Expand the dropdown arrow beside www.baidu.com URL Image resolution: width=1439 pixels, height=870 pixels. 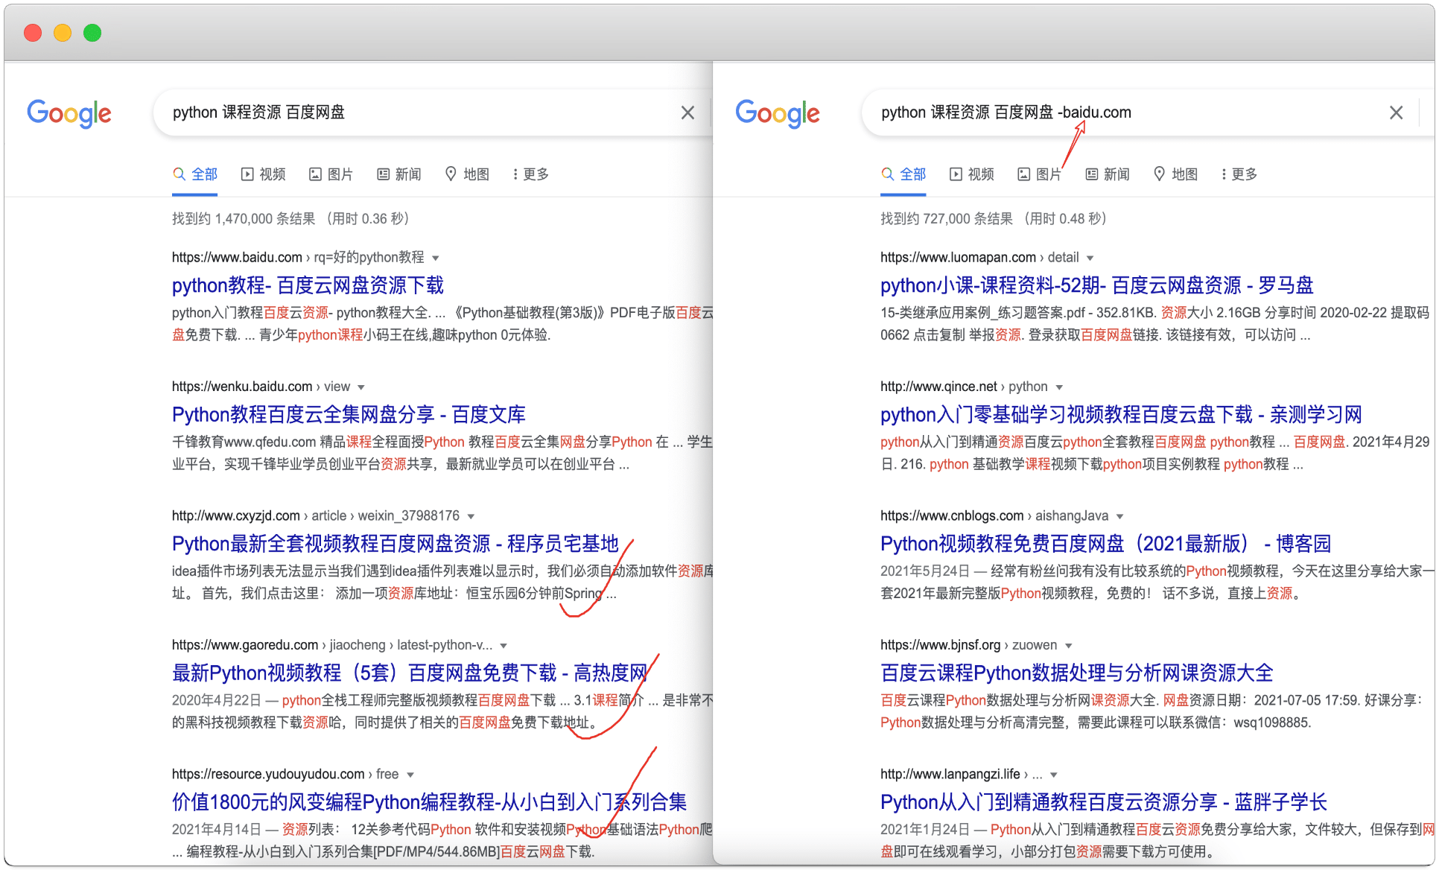(x=436, y=258)
